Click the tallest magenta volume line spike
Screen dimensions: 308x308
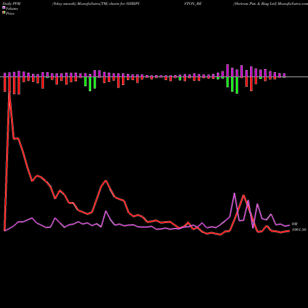click(234, 193)
